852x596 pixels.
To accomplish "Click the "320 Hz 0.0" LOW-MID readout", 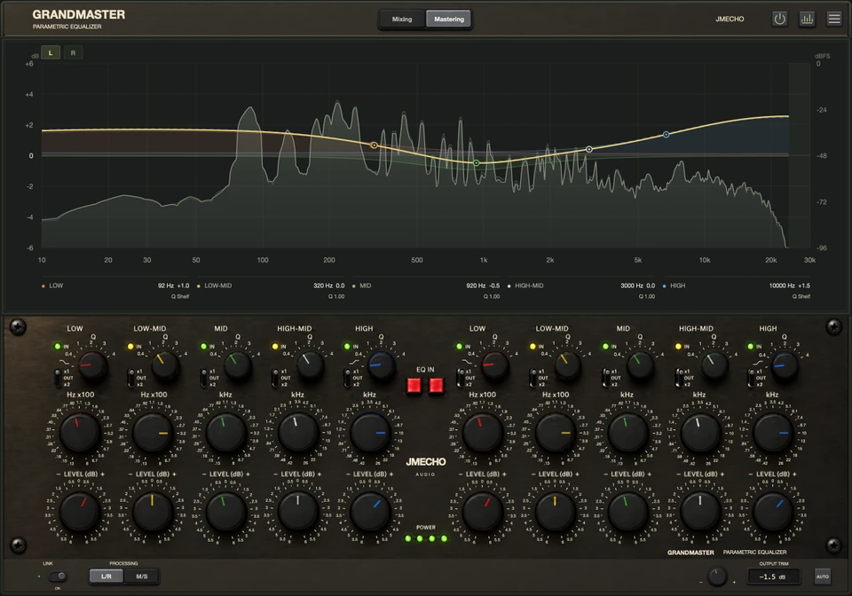I will point(328,286).
